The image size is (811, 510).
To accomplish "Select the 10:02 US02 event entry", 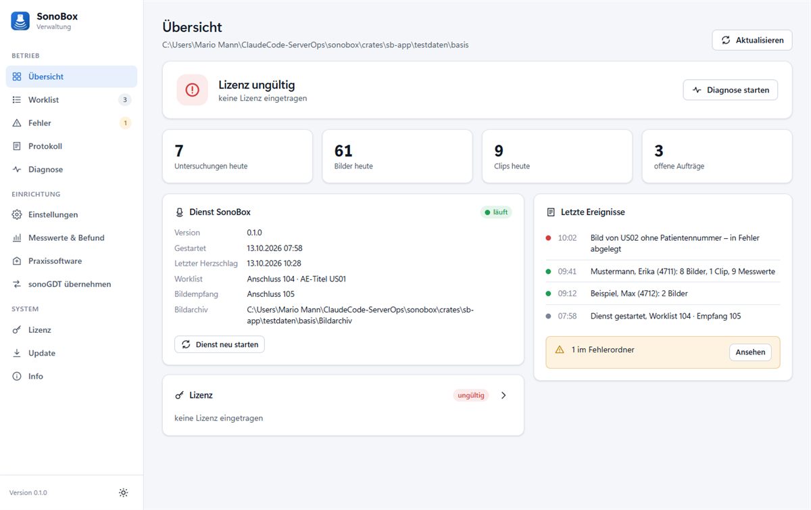I will (x=663, y=243).
